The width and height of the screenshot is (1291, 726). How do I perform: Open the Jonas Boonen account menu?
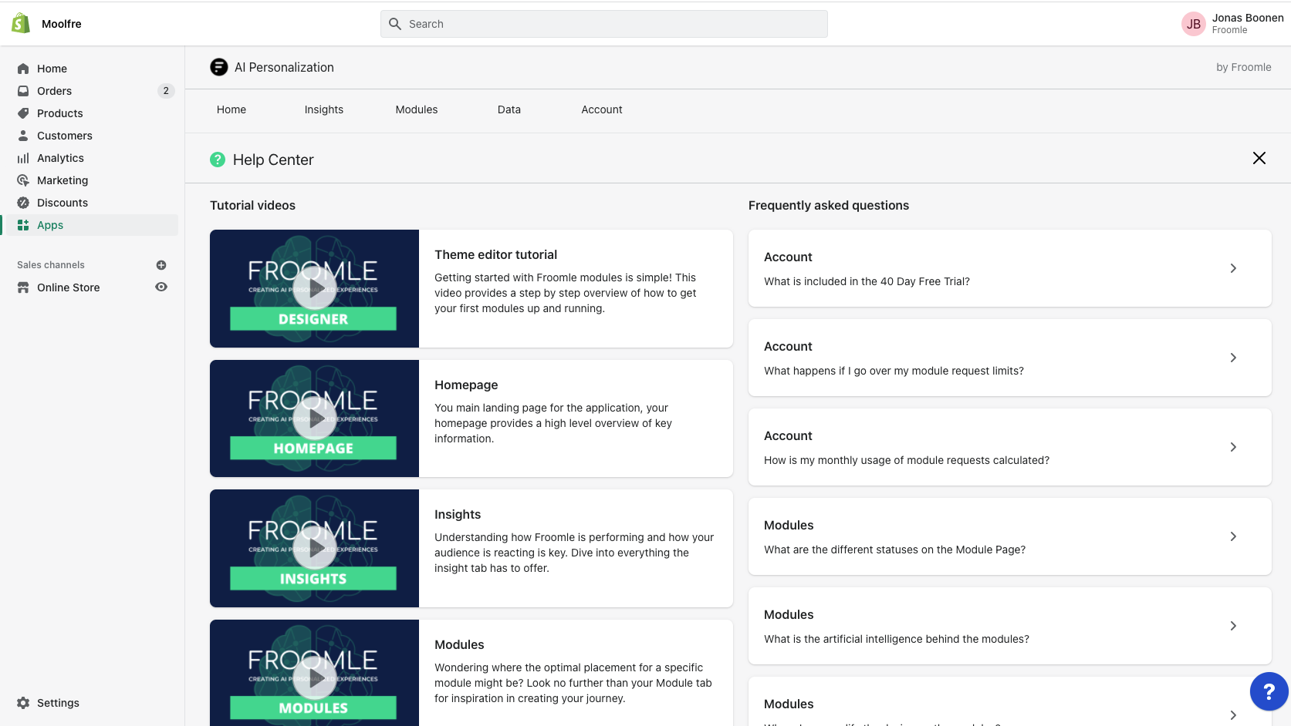coord(1232,23)
